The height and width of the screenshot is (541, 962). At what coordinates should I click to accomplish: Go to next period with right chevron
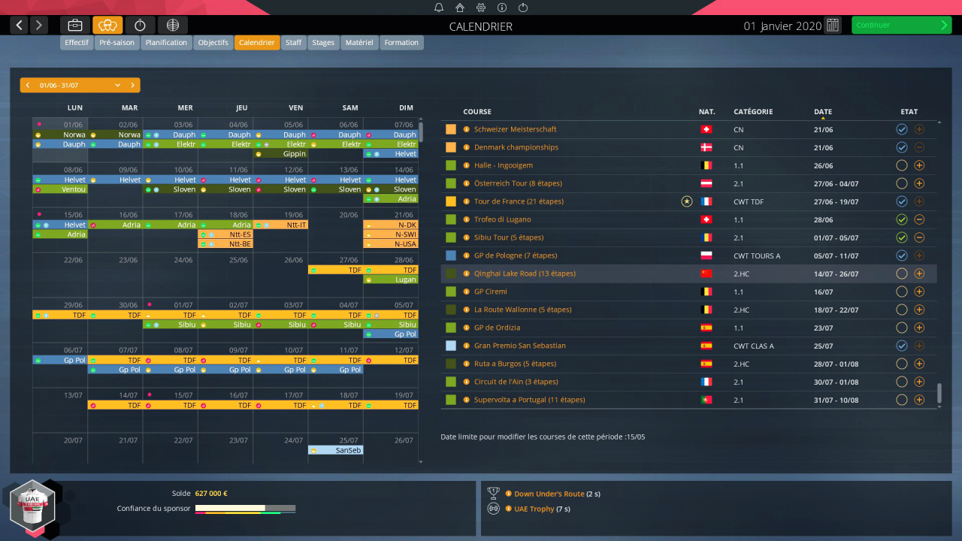click(x=132, y=85)
